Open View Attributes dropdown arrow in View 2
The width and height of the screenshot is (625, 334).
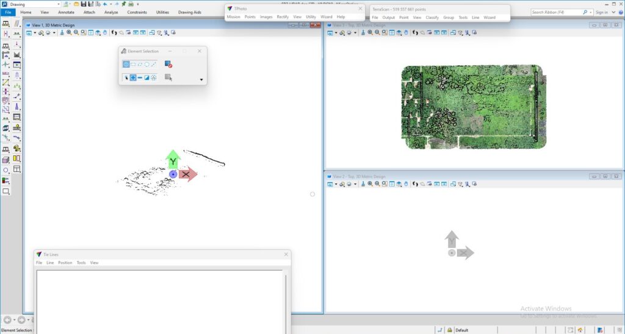pyautogui.click(x=336, y=184)
